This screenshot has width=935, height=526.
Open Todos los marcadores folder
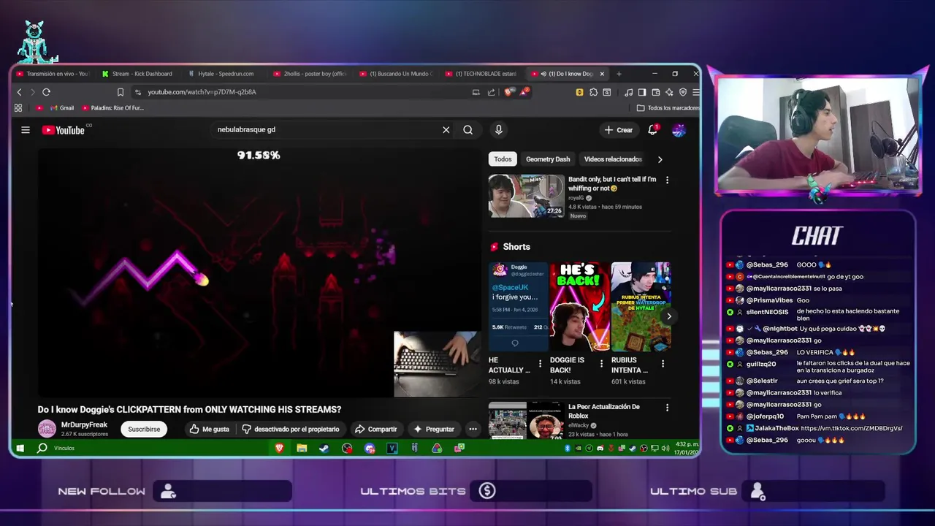pos(668,108)
